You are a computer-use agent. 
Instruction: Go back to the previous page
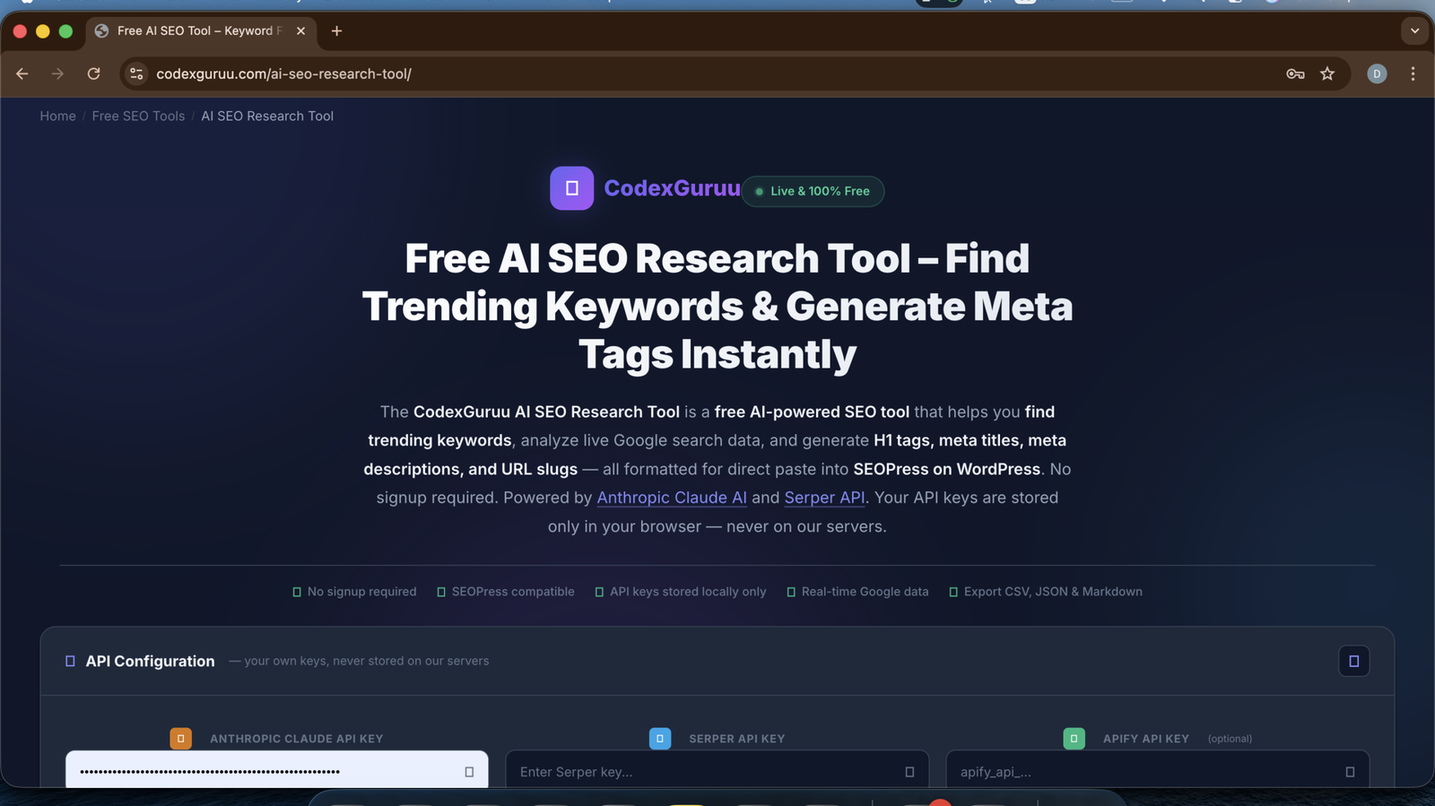[22, 74]
